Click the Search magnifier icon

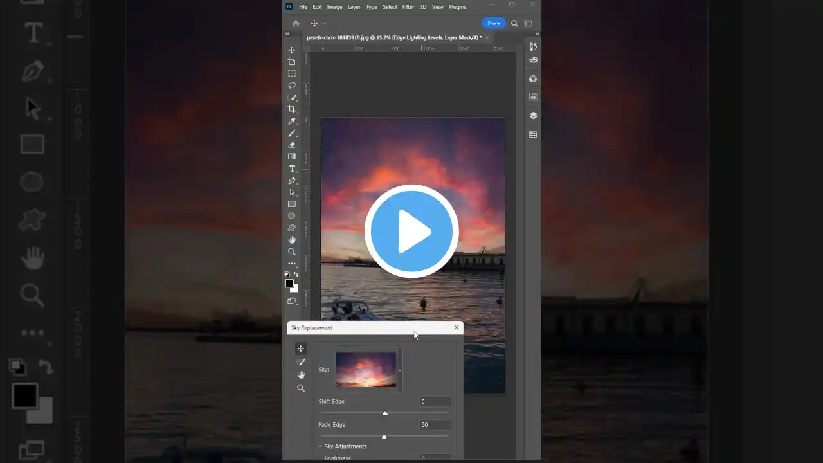tap(514, 23)
